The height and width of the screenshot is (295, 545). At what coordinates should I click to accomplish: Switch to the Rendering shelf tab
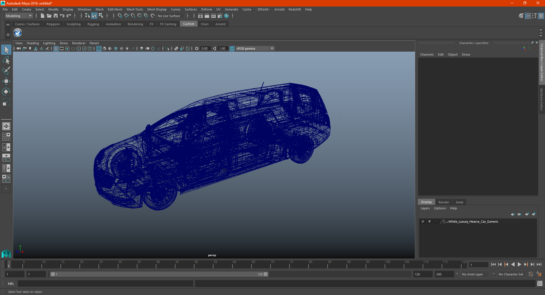(135, 24)
